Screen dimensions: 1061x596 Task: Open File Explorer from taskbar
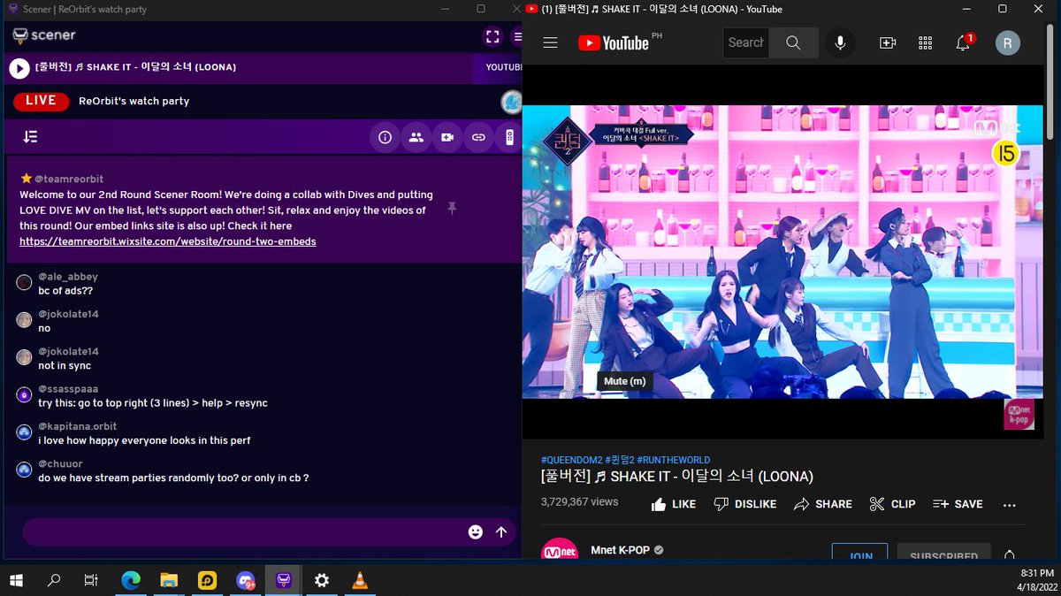[169, 580]
